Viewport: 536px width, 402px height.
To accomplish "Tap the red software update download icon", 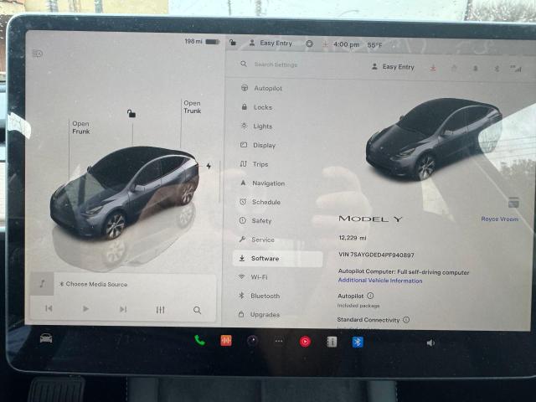I will [433, 68].
